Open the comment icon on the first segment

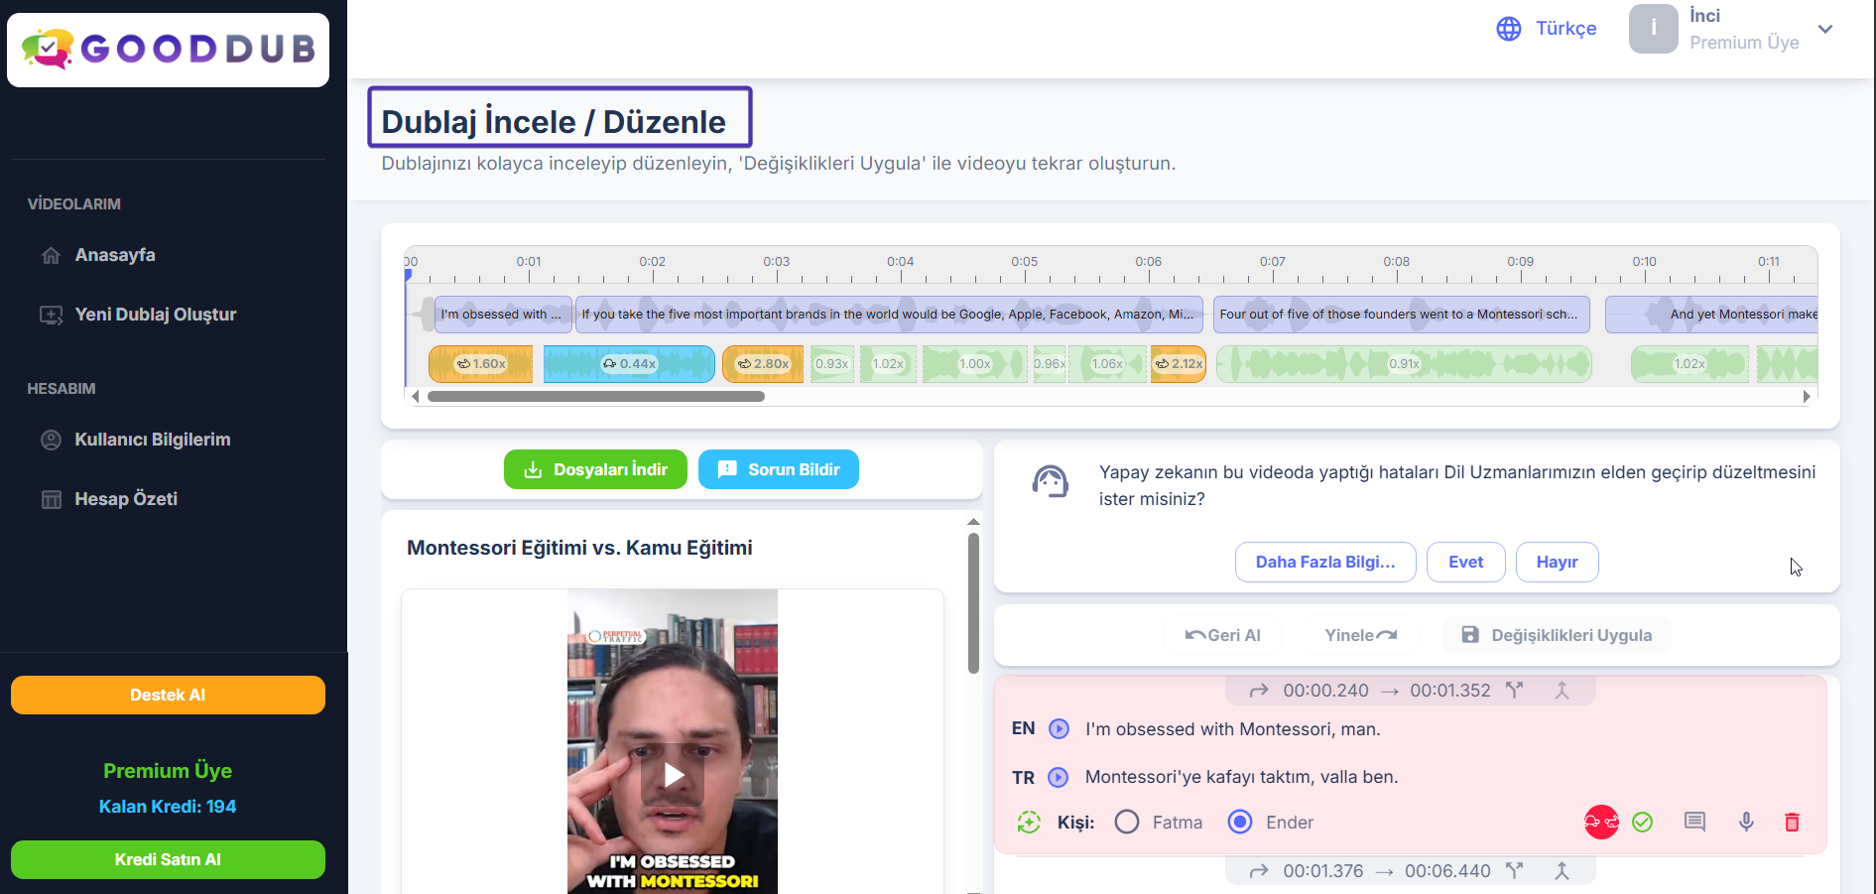1694,822
